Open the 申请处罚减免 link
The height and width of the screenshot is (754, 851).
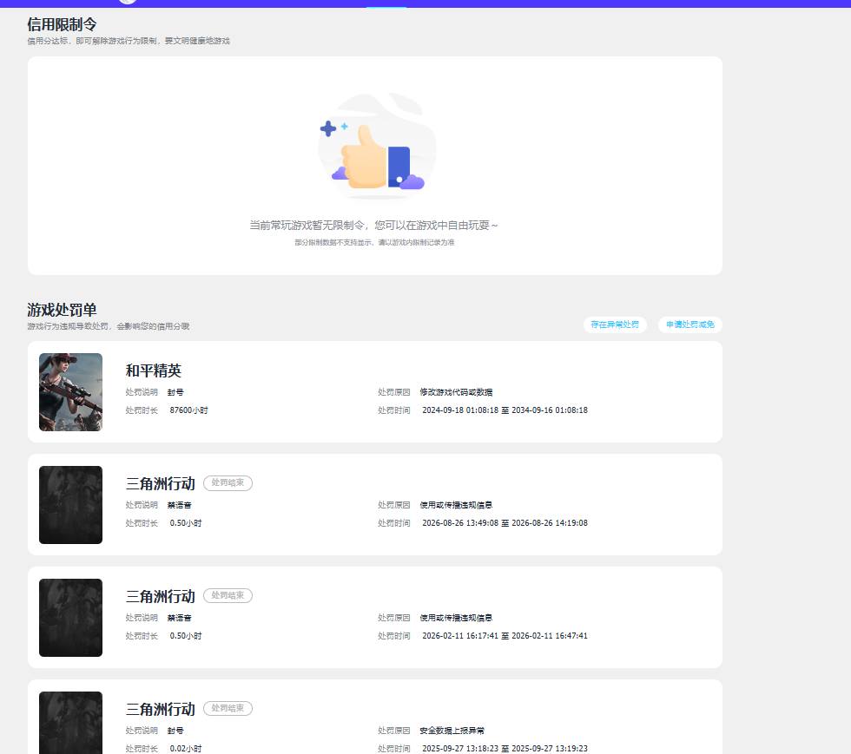[689, 325]
